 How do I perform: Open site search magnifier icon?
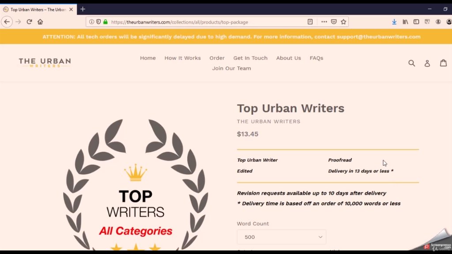[412, 63]
